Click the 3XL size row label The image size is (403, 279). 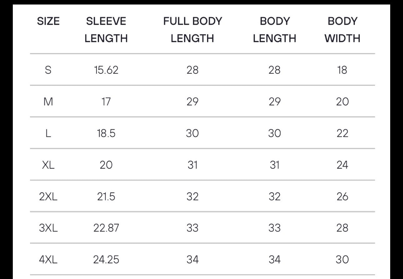(48, 228)
